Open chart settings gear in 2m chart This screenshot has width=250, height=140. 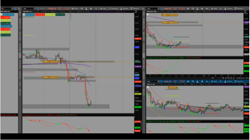pyautogui.click(x=202, y=82)
